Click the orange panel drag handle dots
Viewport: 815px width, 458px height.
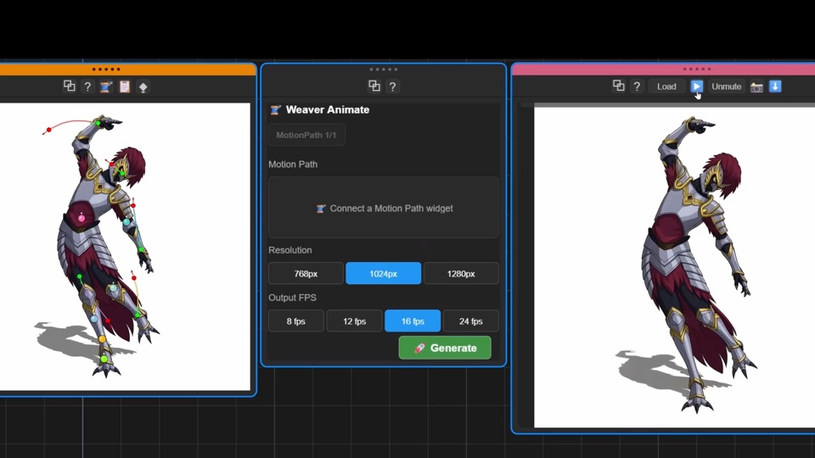[106, 69]
